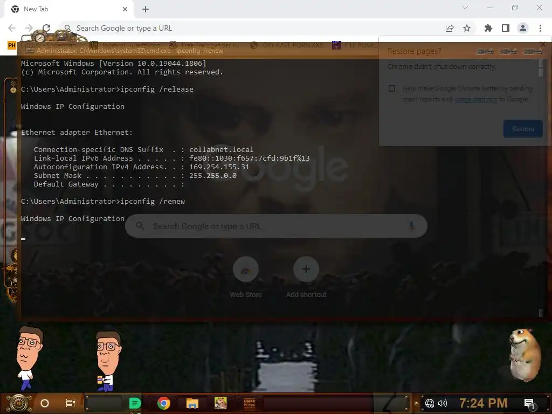Click the 'Default Gateway' line in cmd

click(109, 184)
